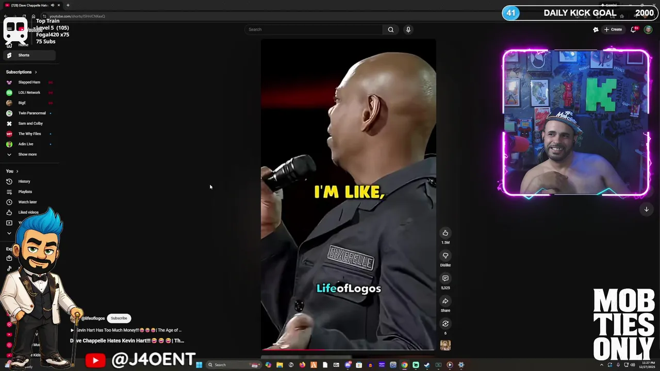Like the Short with the thumbs-up icon
The height and width of the screenshot is (371, 660).
pyautogui.click(x=445, y=233)
